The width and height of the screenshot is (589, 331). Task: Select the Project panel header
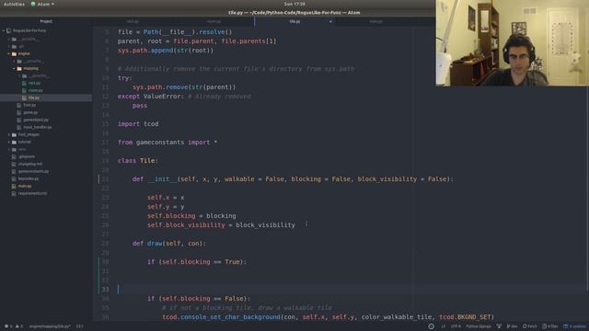(x=46, y=21)
